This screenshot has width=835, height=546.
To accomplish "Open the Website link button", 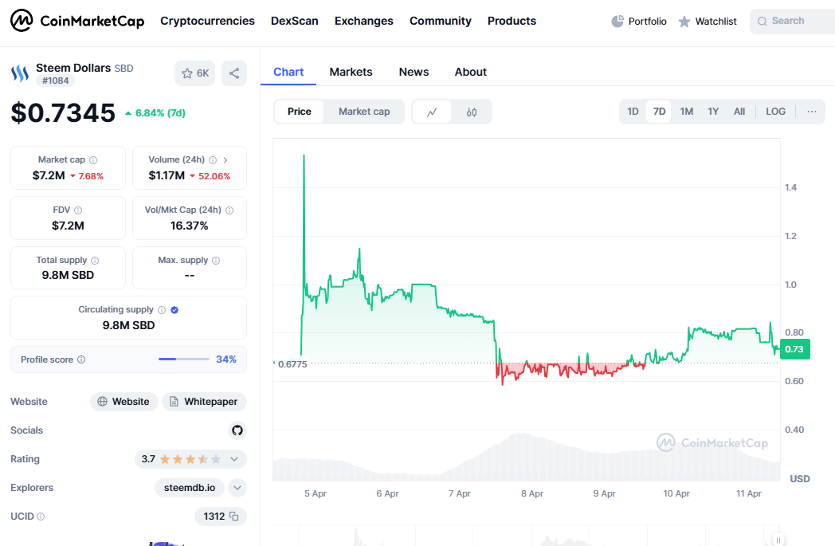I will pyautogui.click(x=123, y=402).
